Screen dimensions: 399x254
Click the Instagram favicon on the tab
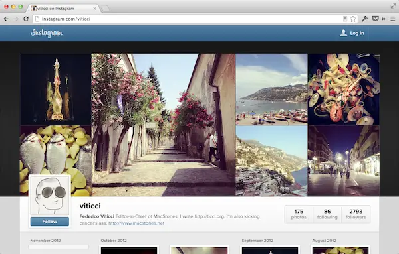[34, 9]
